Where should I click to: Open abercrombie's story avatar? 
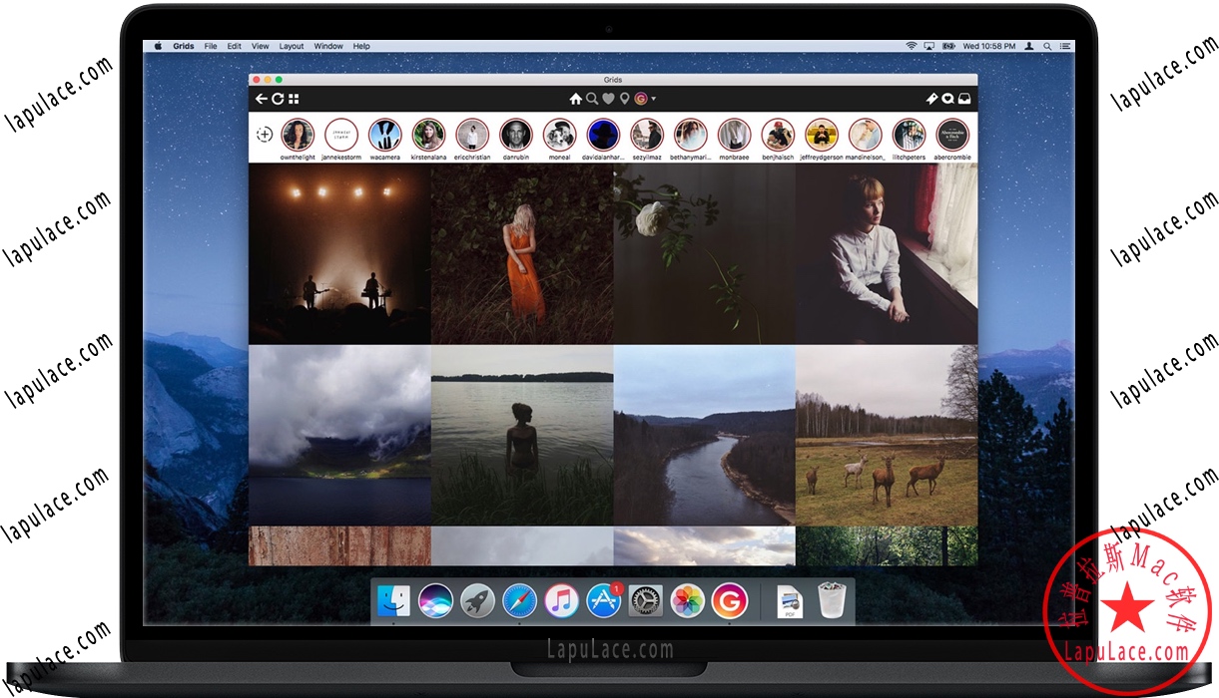click(x=950, y=134)
